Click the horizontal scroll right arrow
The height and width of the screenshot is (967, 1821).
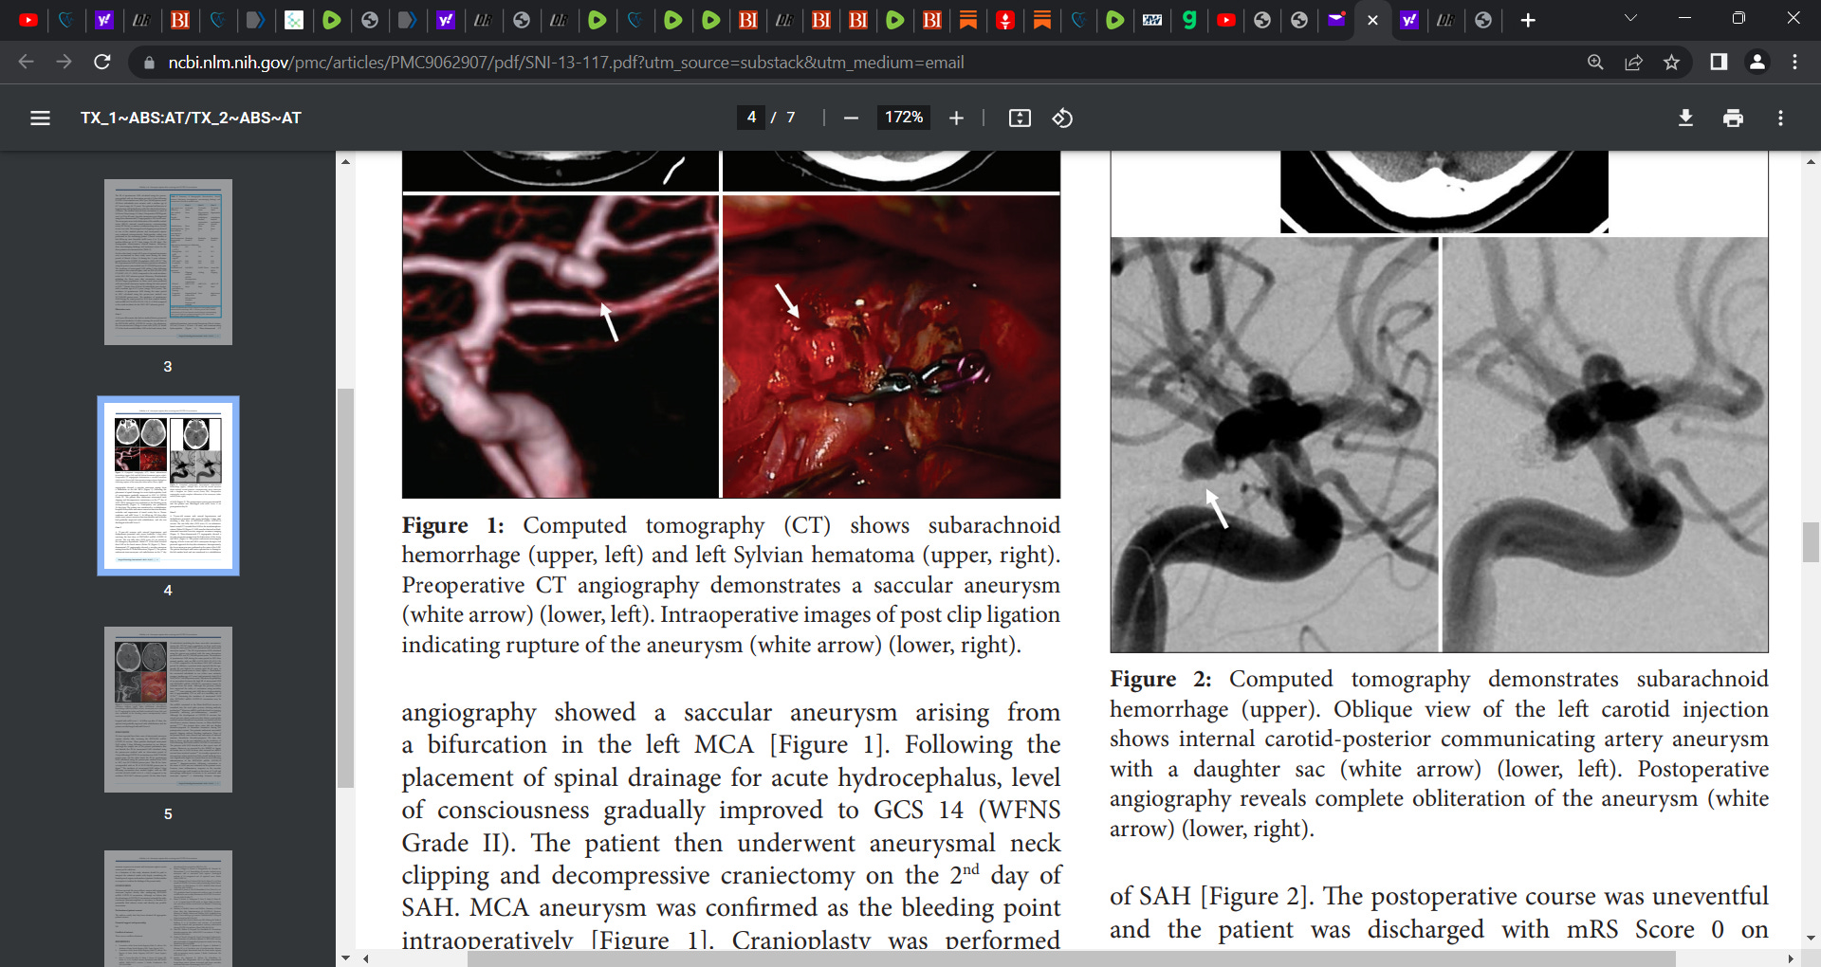(x=1792, y=958)
